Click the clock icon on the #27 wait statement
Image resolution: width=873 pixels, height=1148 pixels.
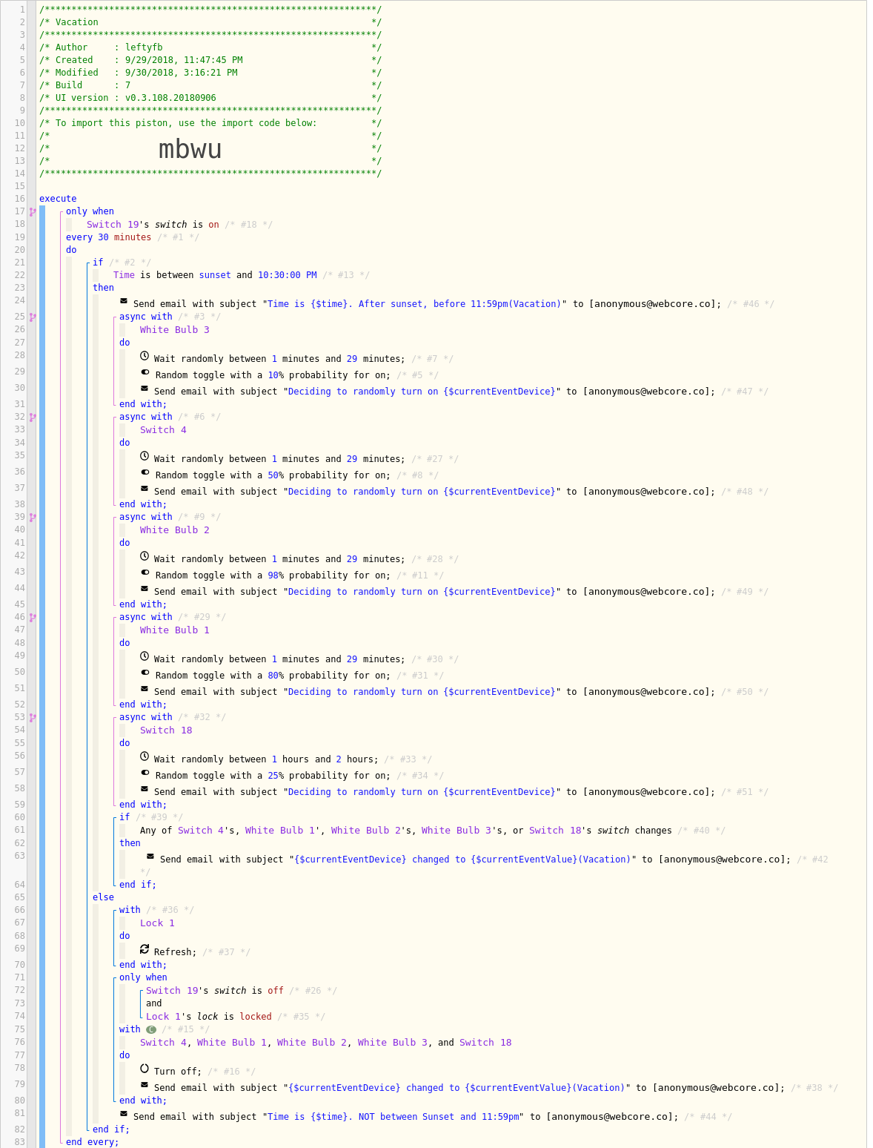(145, 456)
